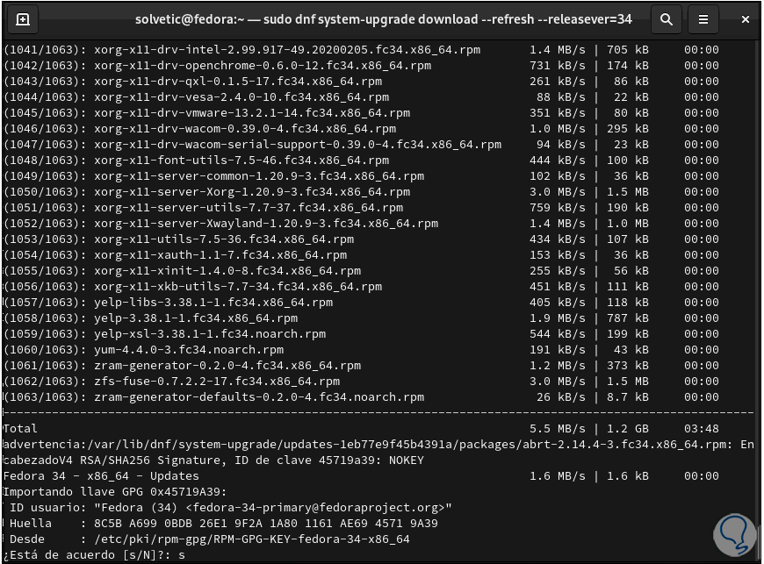The image size is (764, 564).
Task: Click the xorg-x11-drv-wacom-serial-support line
Action: 298,145
